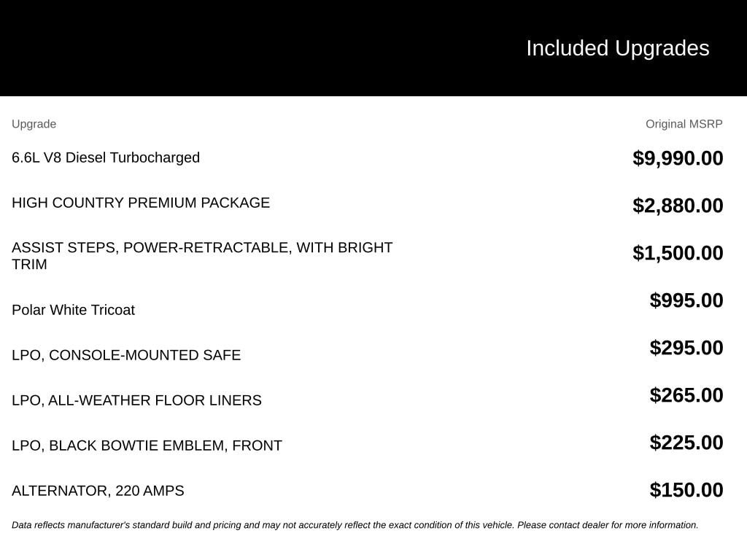Image resolution: width=747 pixels, height=560 pixels.
Task: Click LPO, CONSOLE-MOUNTED SAFE entry
Action: click(x=126, y=355)
